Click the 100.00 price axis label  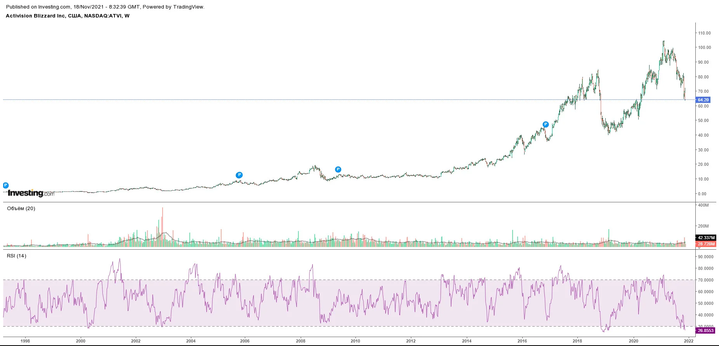coord(705,47)
